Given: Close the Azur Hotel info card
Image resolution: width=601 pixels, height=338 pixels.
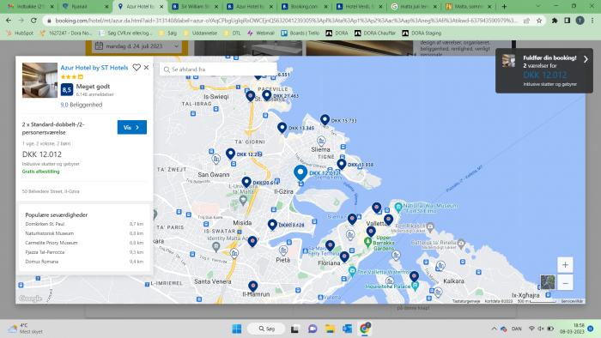Looking at the screenshot, I should pyautogui.click(x=147, y=68).
